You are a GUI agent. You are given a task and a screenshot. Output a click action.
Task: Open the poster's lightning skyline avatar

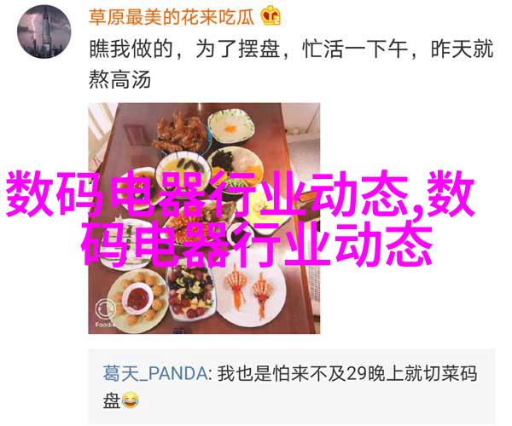click(x=44, y=32)
